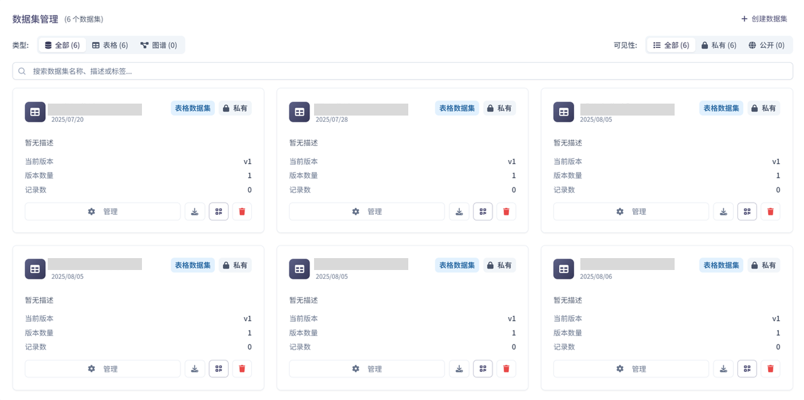The width and height of the screenshot is (804, 400).
Task: Open the QR code icon on the bottom-middle card
Action: pyautogui.click(x=482, y=369)
